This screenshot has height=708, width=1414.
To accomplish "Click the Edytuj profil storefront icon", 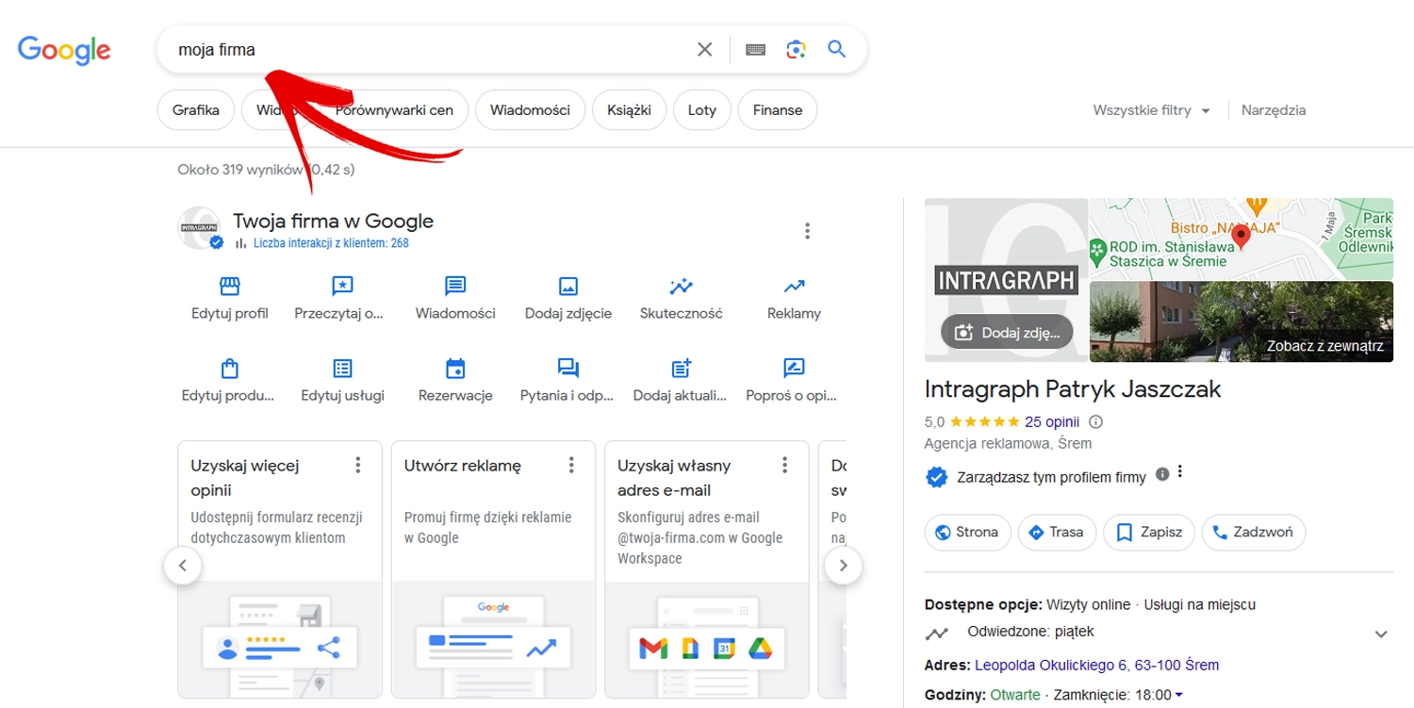I will click(230, 286).
